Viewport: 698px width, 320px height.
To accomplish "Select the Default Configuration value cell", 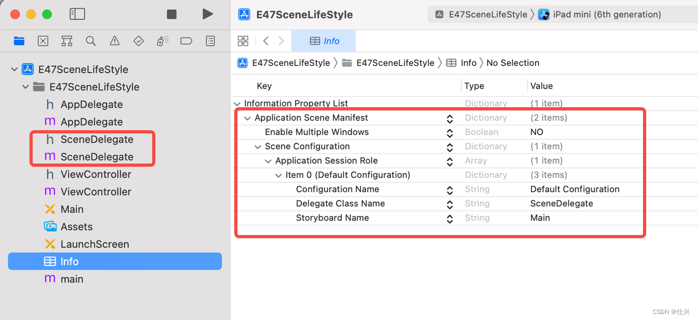I will [x=575, y=189].
